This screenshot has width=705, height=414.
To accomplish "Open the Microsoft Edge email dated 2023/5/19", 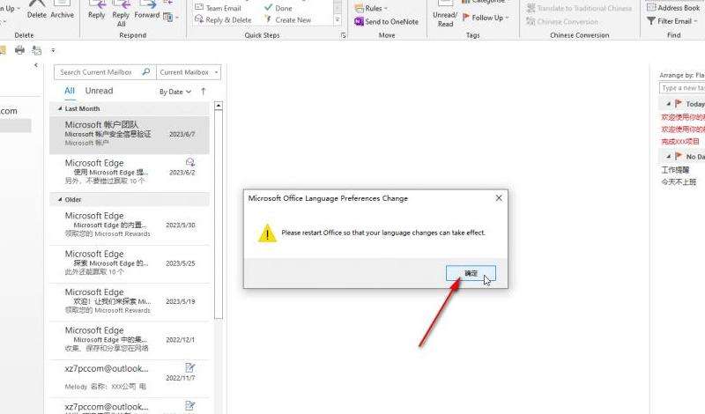I will click(130, 302).
